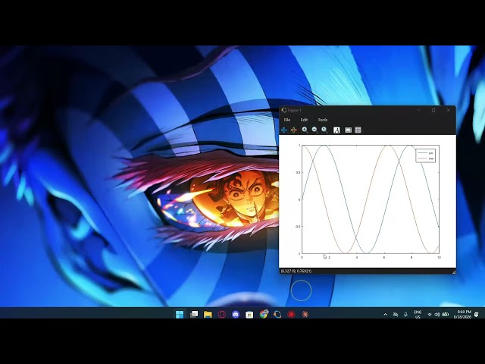Click the y-axis tick label 0.5
This screenshot has height=364, width=485.
[298, 172]
